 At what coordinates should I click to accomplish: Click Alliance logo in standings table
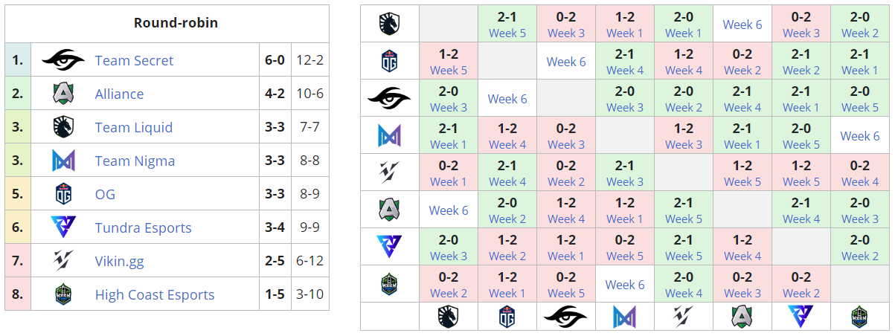click(63, 94)
